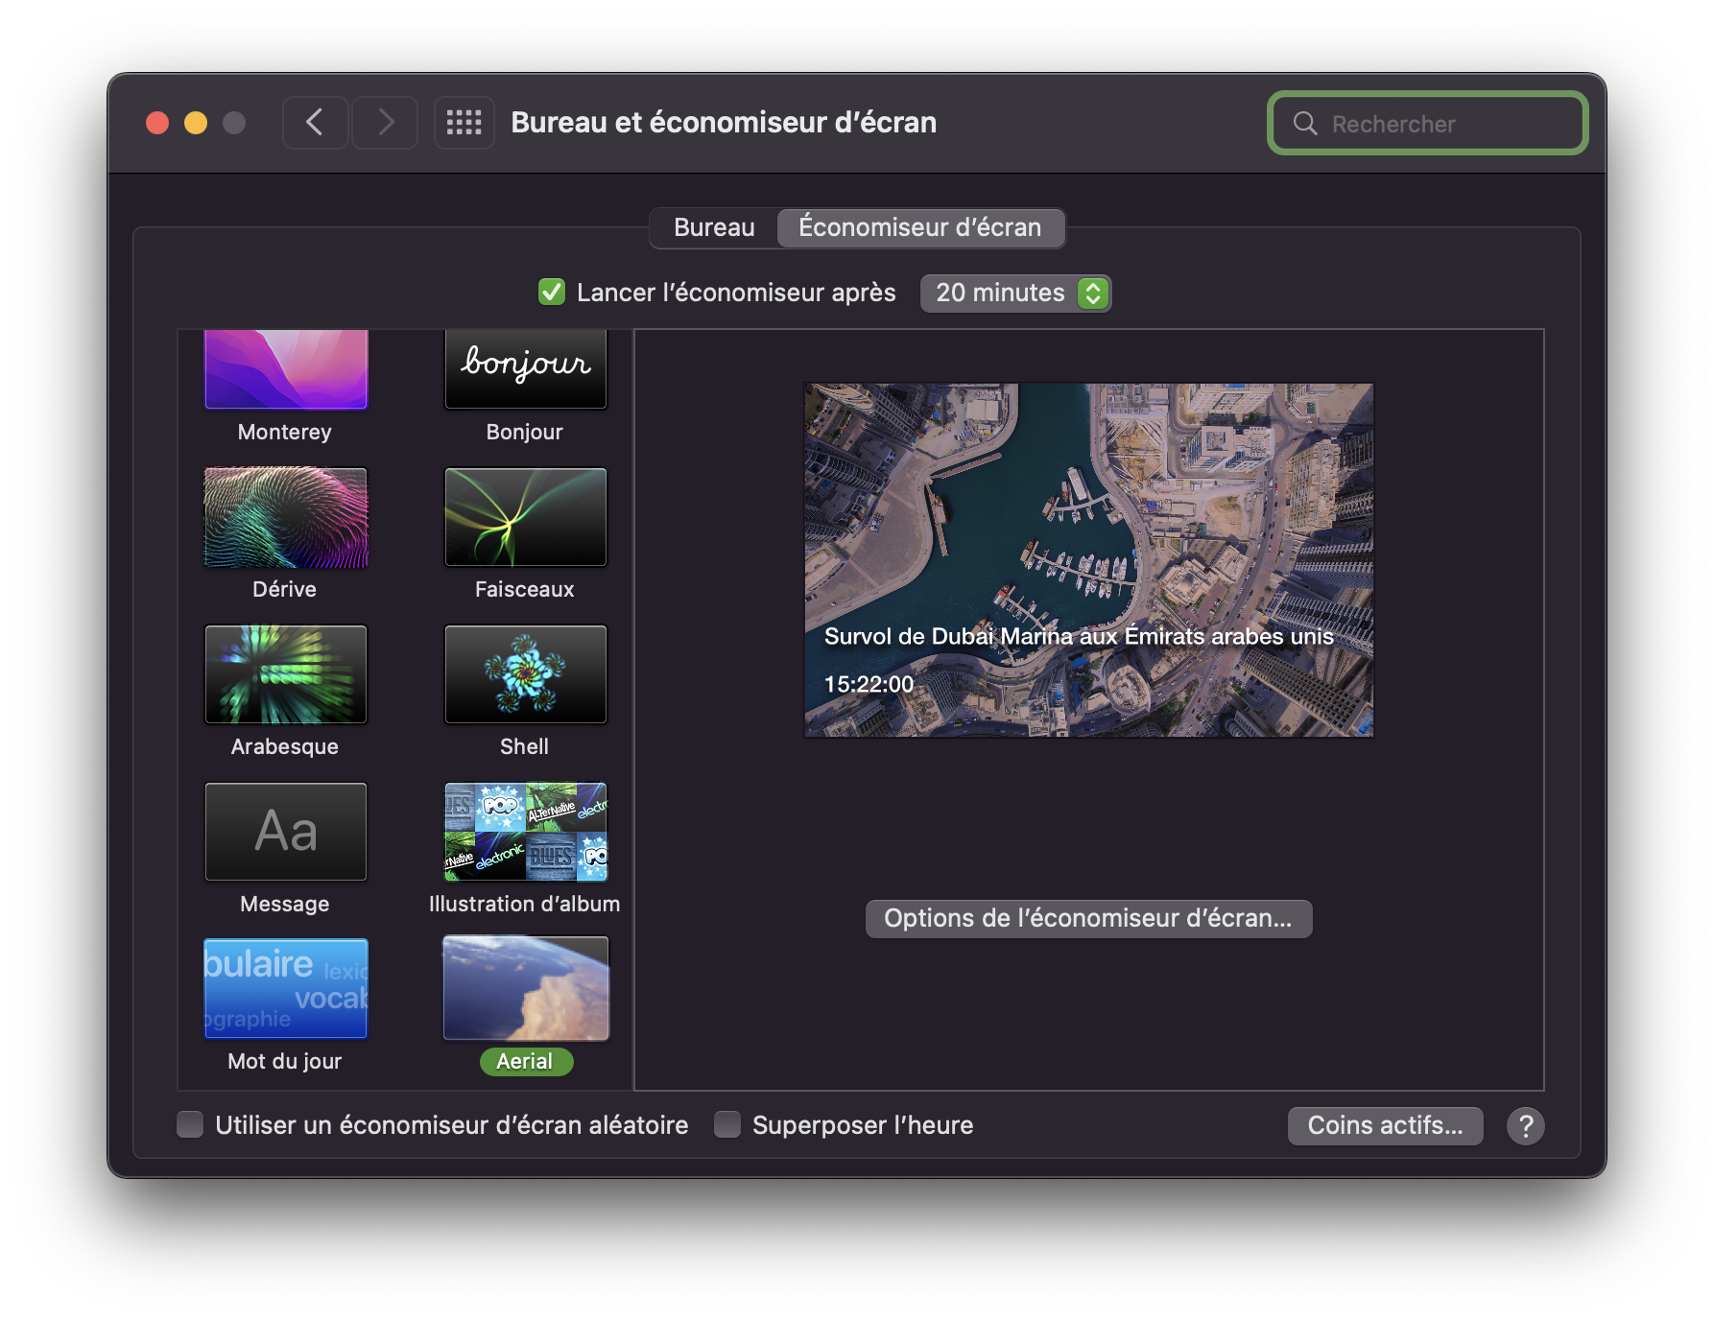Click the Dubai Marina preview image
This screenshot has width=1714, height=1320.
(x=1088, y=560)
